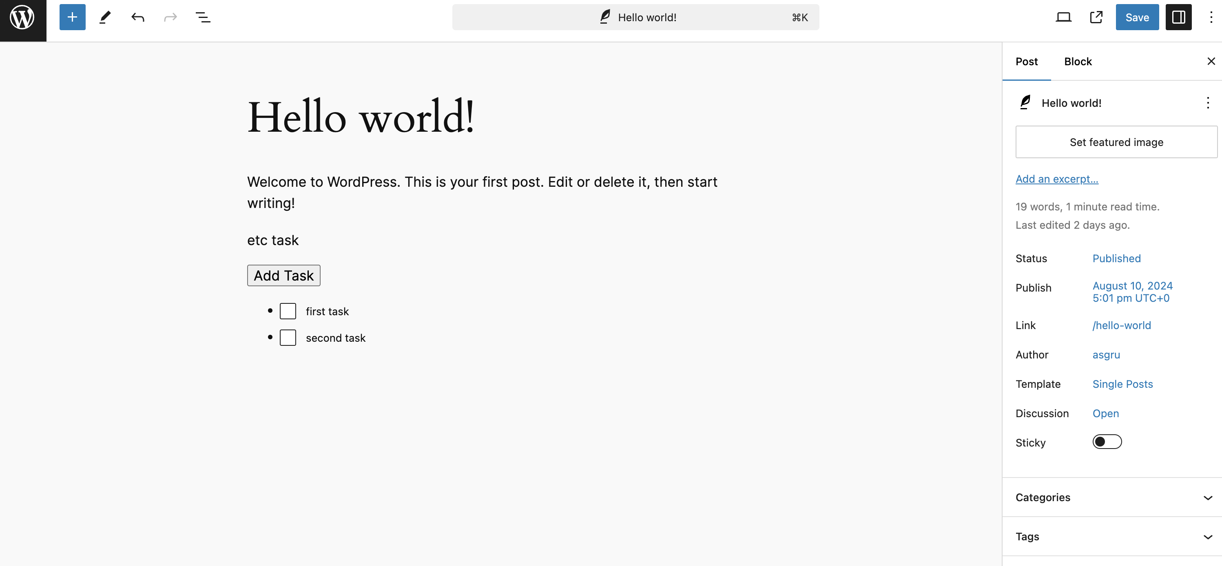The width and height of the screenshot is (1222, 566).
Task: Switch to the Block tab
Action: 1078,61
